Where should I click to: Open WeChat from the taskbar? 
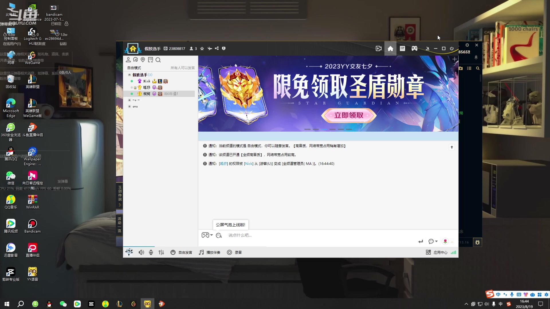[x=63, y=304]
